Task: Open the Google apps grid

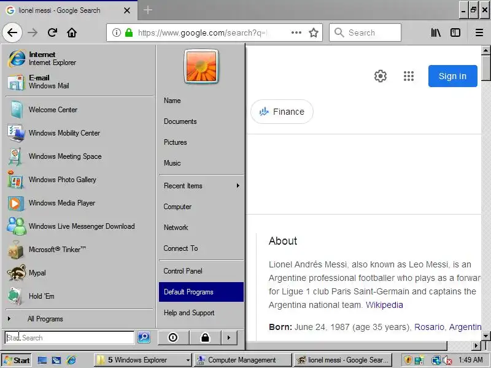Action: [x=409, y=76]
